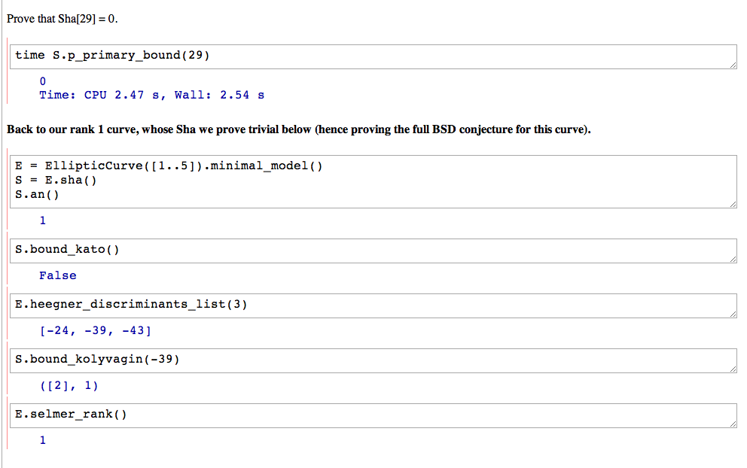Grab resize handle of p_primary_bound cell
Image resolution: width=747 pixels, height=468 pixels.
[x=733, y=65]
